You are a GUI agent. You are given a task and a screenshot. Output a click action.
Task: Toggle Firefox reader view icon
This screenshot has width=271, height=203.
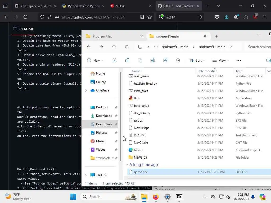(142, 17)
